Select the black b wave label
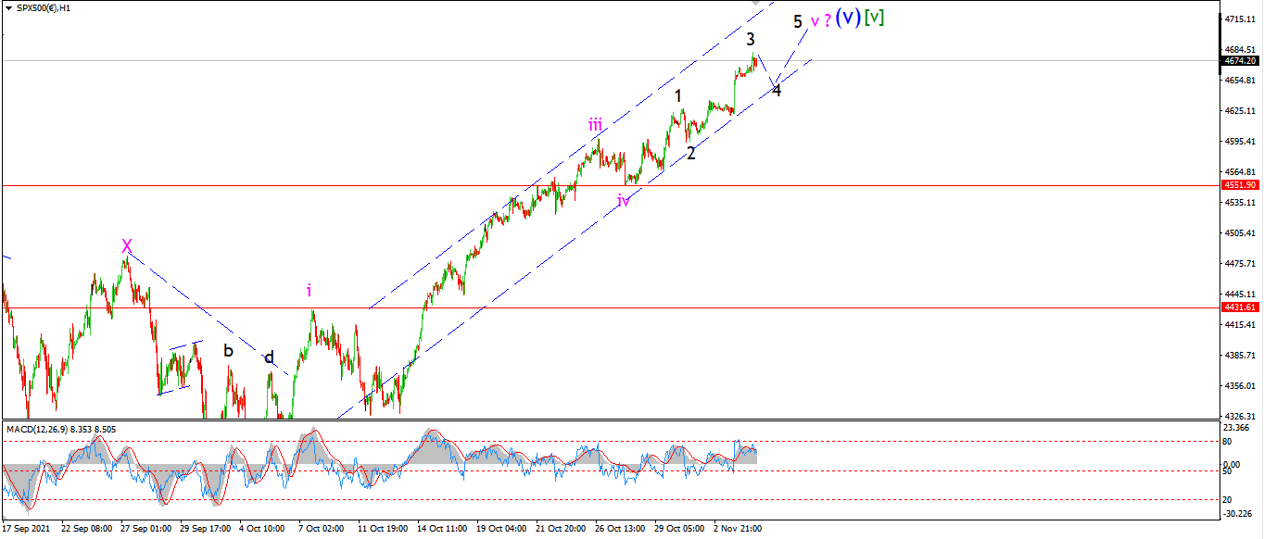Screen dimensions: 1264x539 pyautogui.click(x=228, y=350)
